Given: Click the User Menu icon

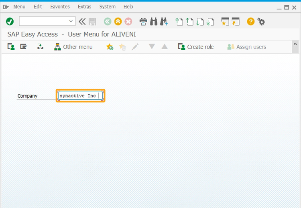Looking at the screenshot, I should tap(11, 46).
